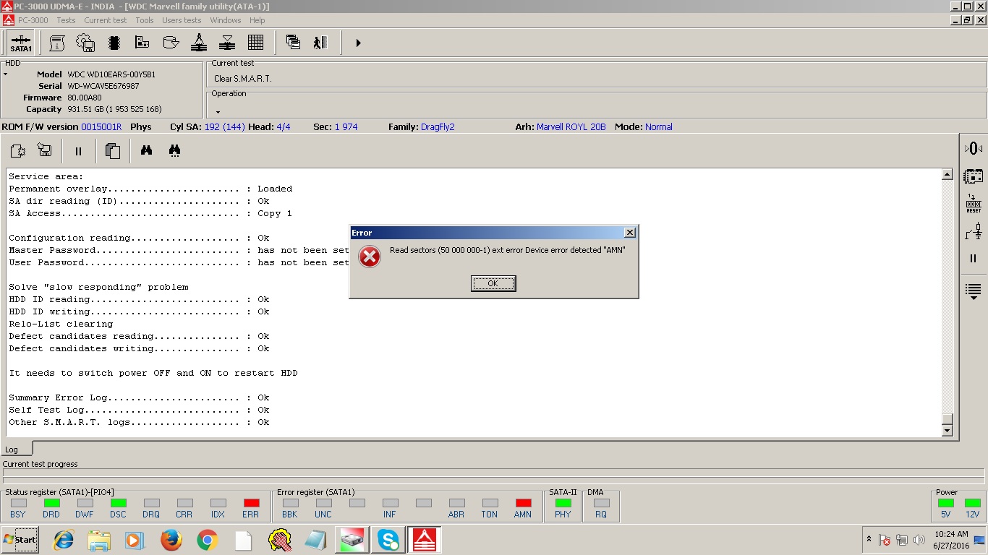Click the pause icon in right sidebar
The image size is (988, 555).
pos(974,258)
